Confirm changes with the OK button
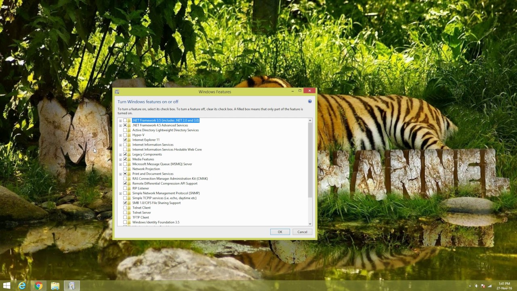517x291 pixels. (280, 232)
